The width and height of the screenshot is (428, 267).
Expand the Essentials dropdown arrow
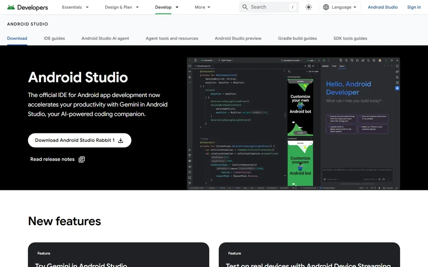pos(87,8)
